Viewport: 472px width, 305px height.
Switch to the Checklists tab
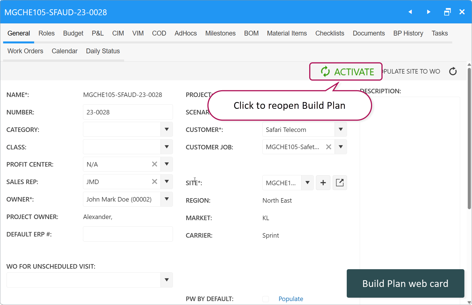(330, 33)
